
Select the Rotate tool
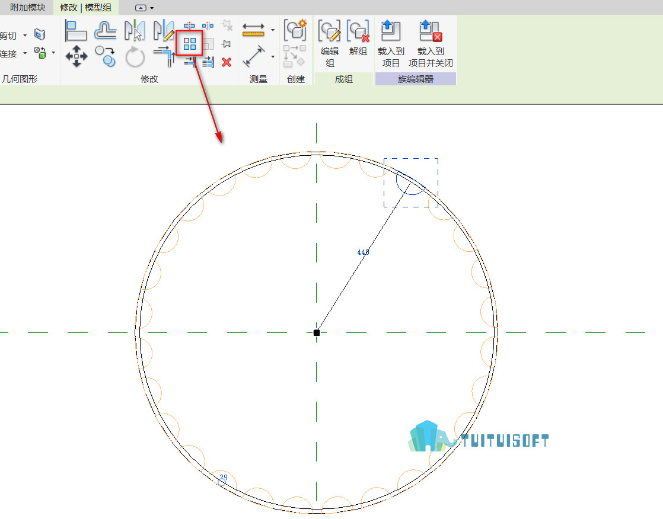[135, 57]
